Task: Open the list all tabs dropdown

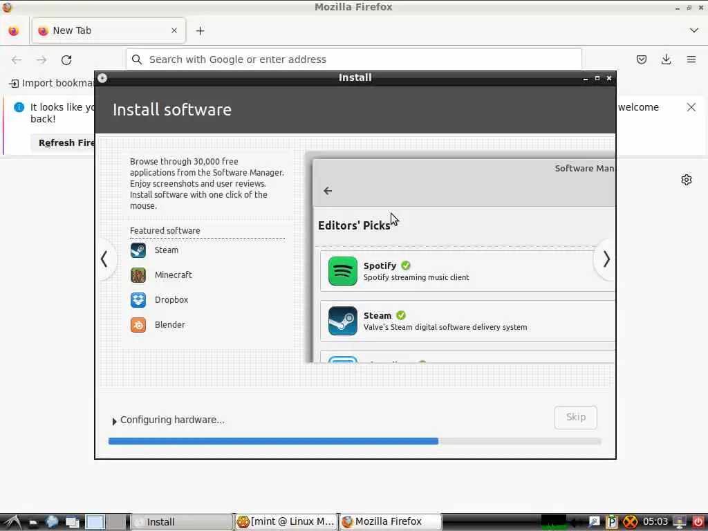Action: click(694, 30)
